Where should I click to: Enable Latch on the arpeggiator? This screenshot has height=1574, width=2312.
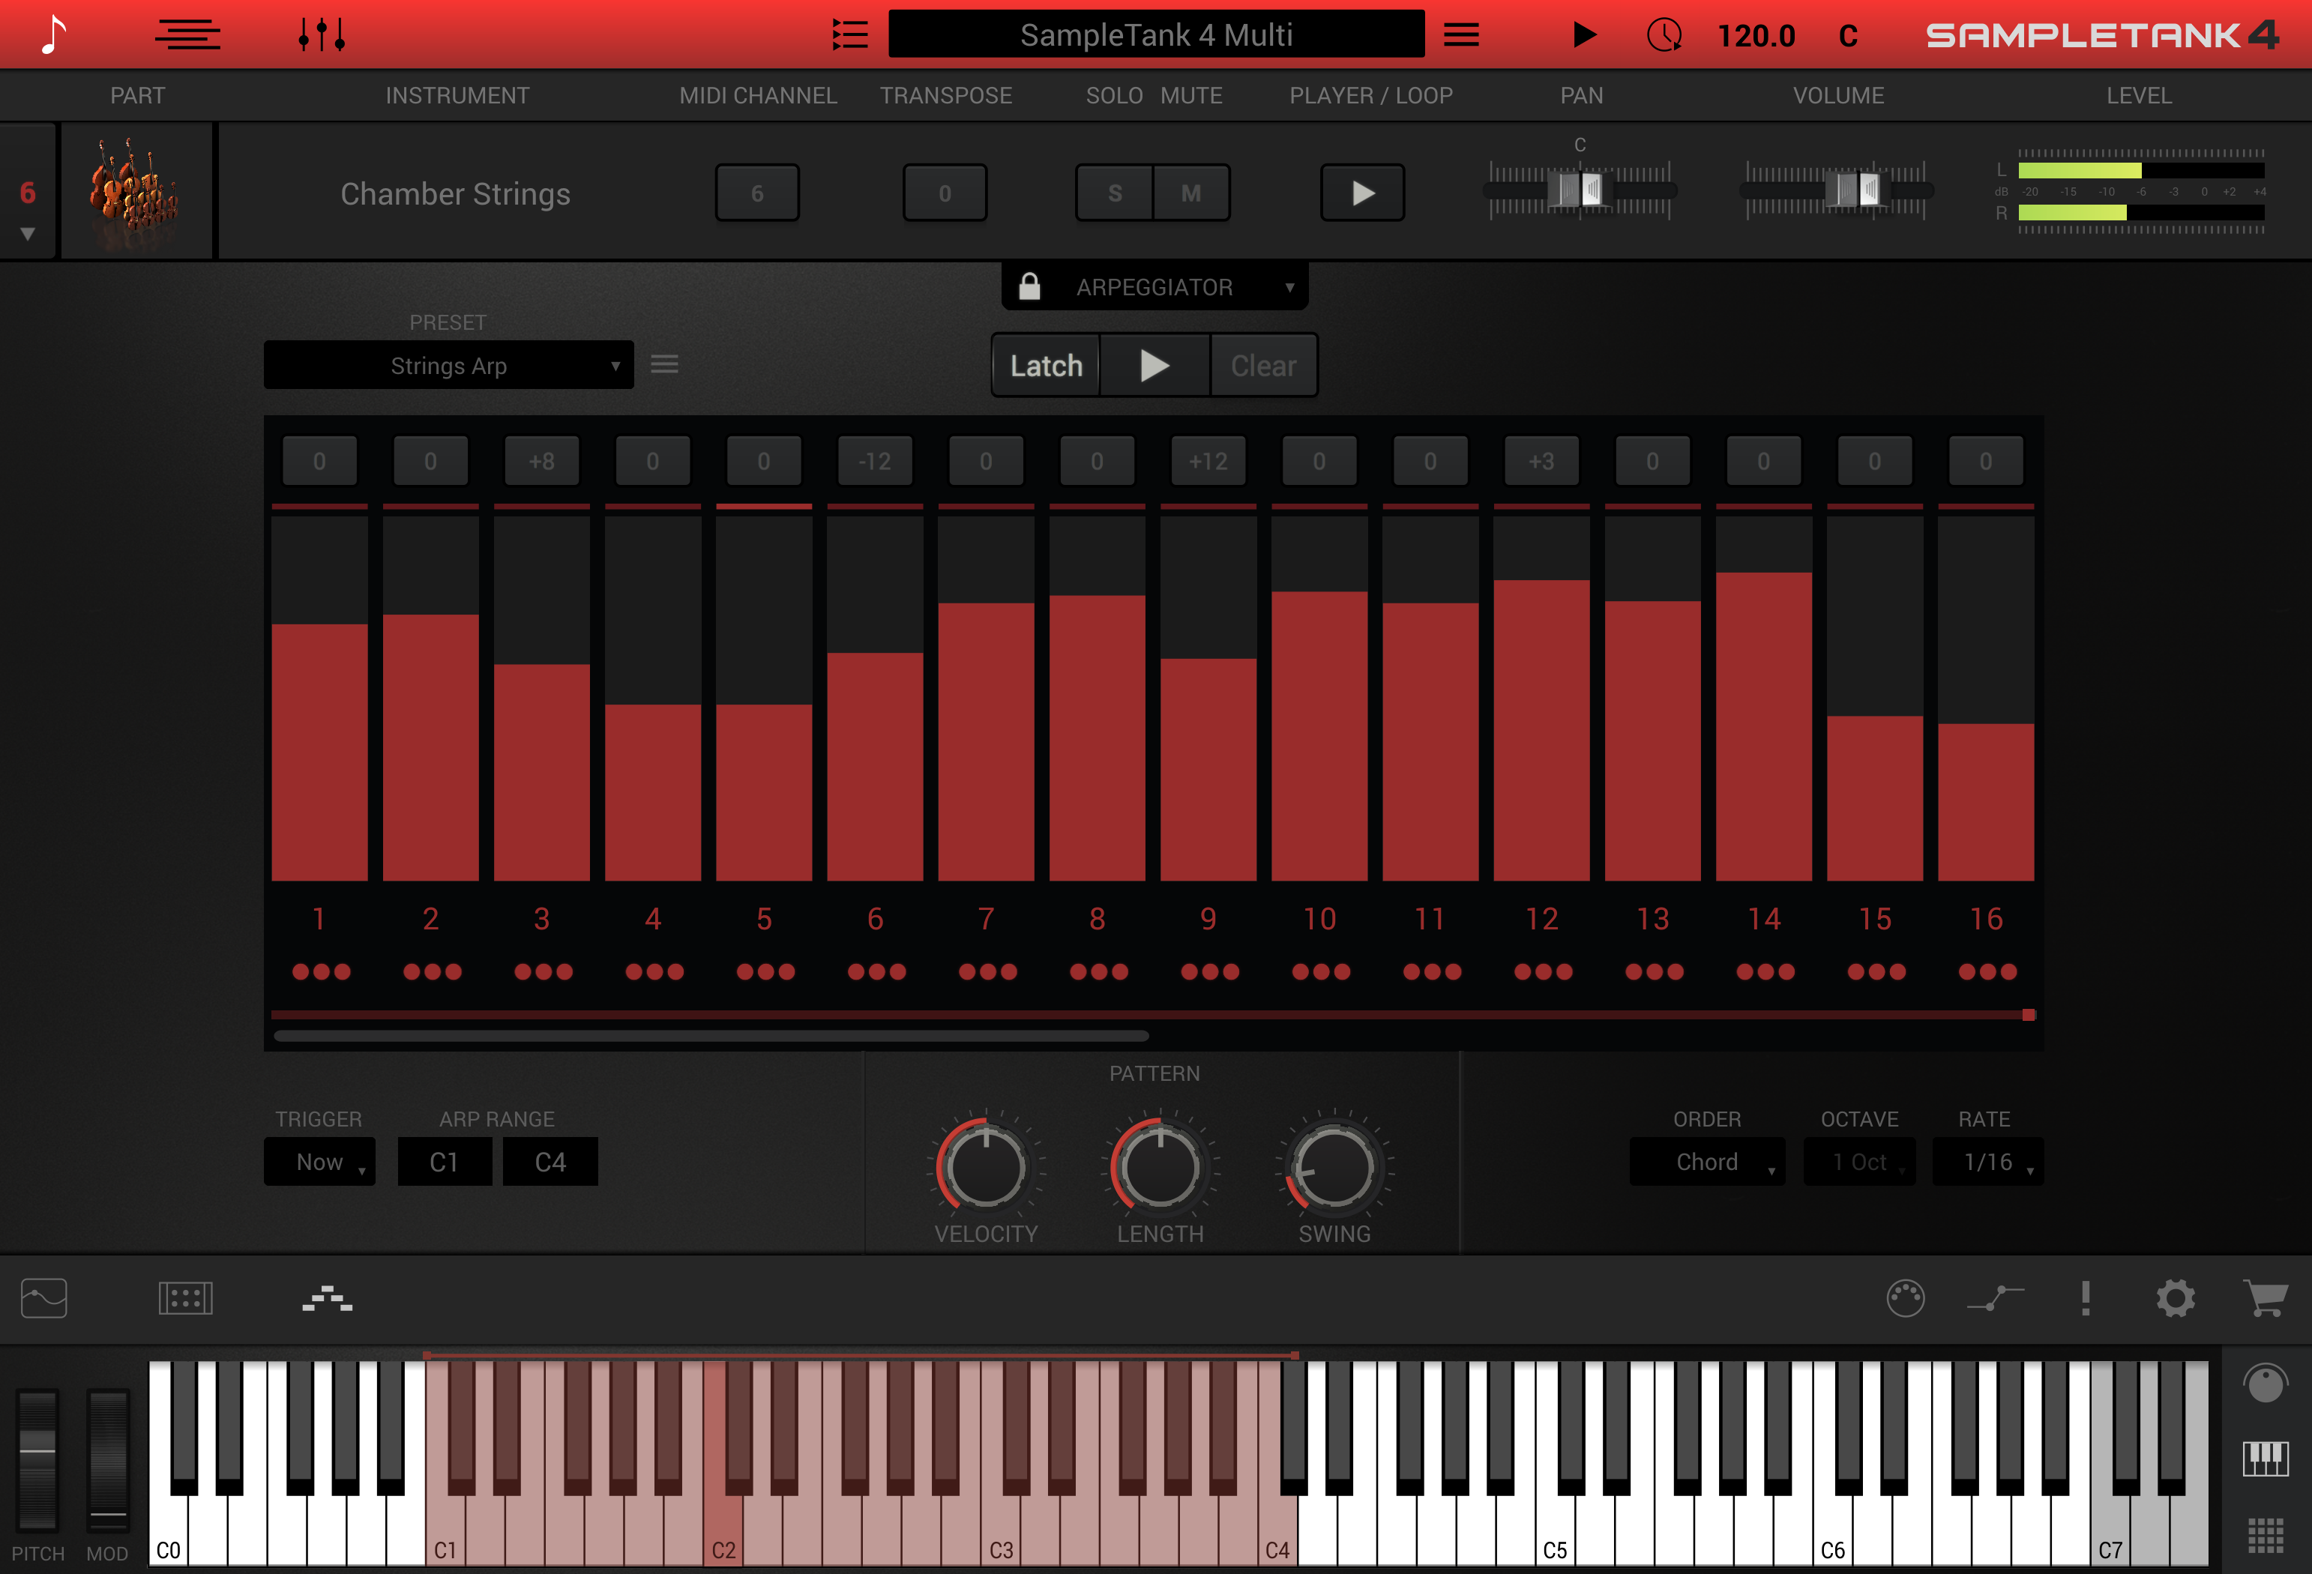(x=1044, y=365)
